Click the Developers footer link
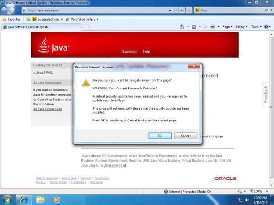The height and width of the screenshot is (205, 274). pos(102,178)
